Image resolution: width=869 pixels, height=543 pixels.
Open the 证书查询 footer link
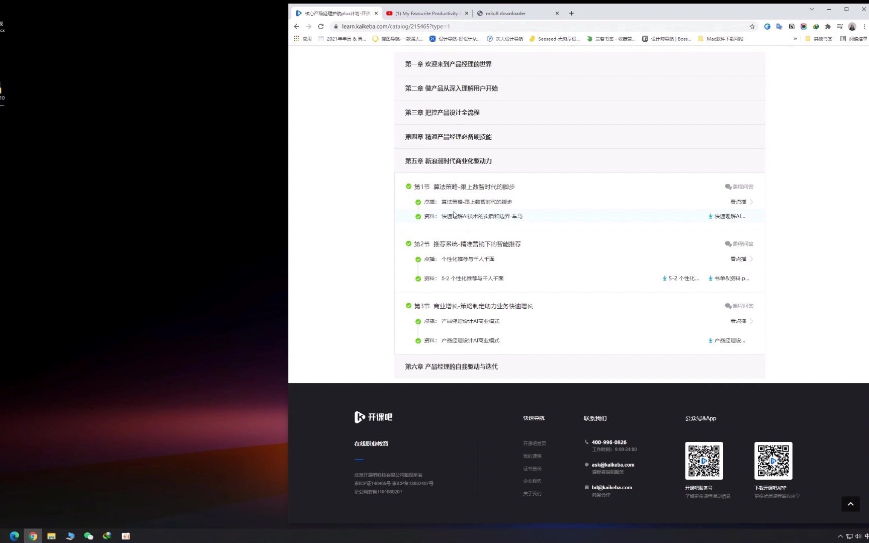pos(532,469)
